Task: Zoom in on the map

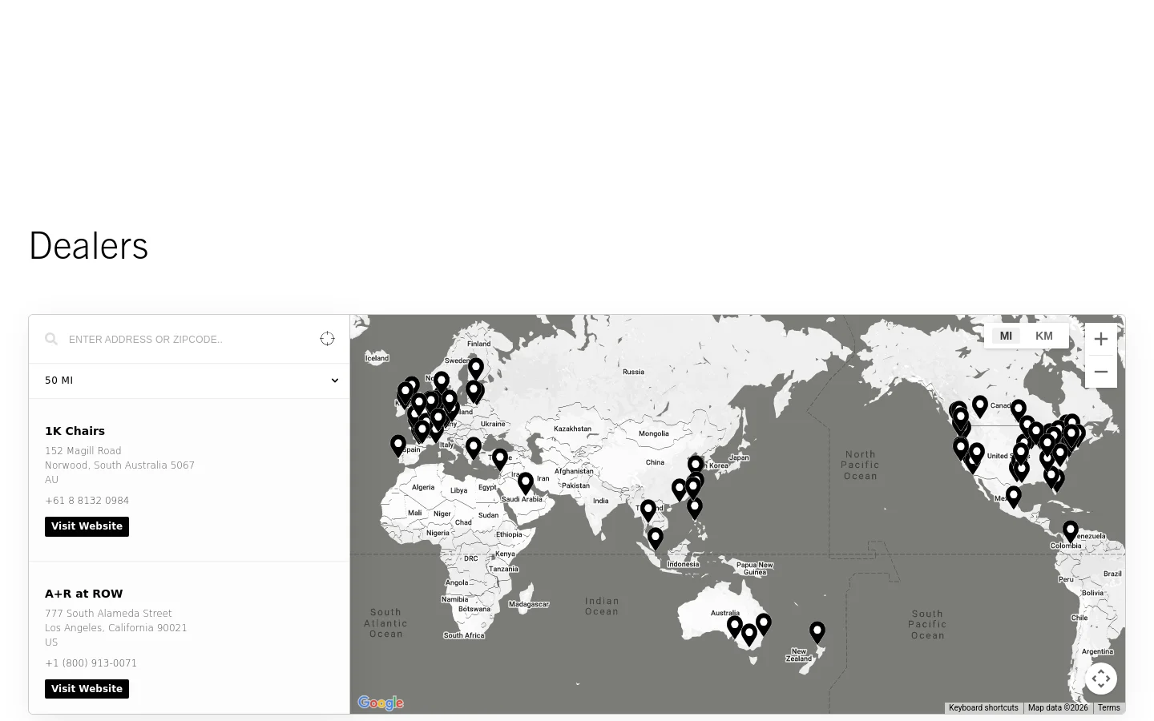Action: point(1101,339)
